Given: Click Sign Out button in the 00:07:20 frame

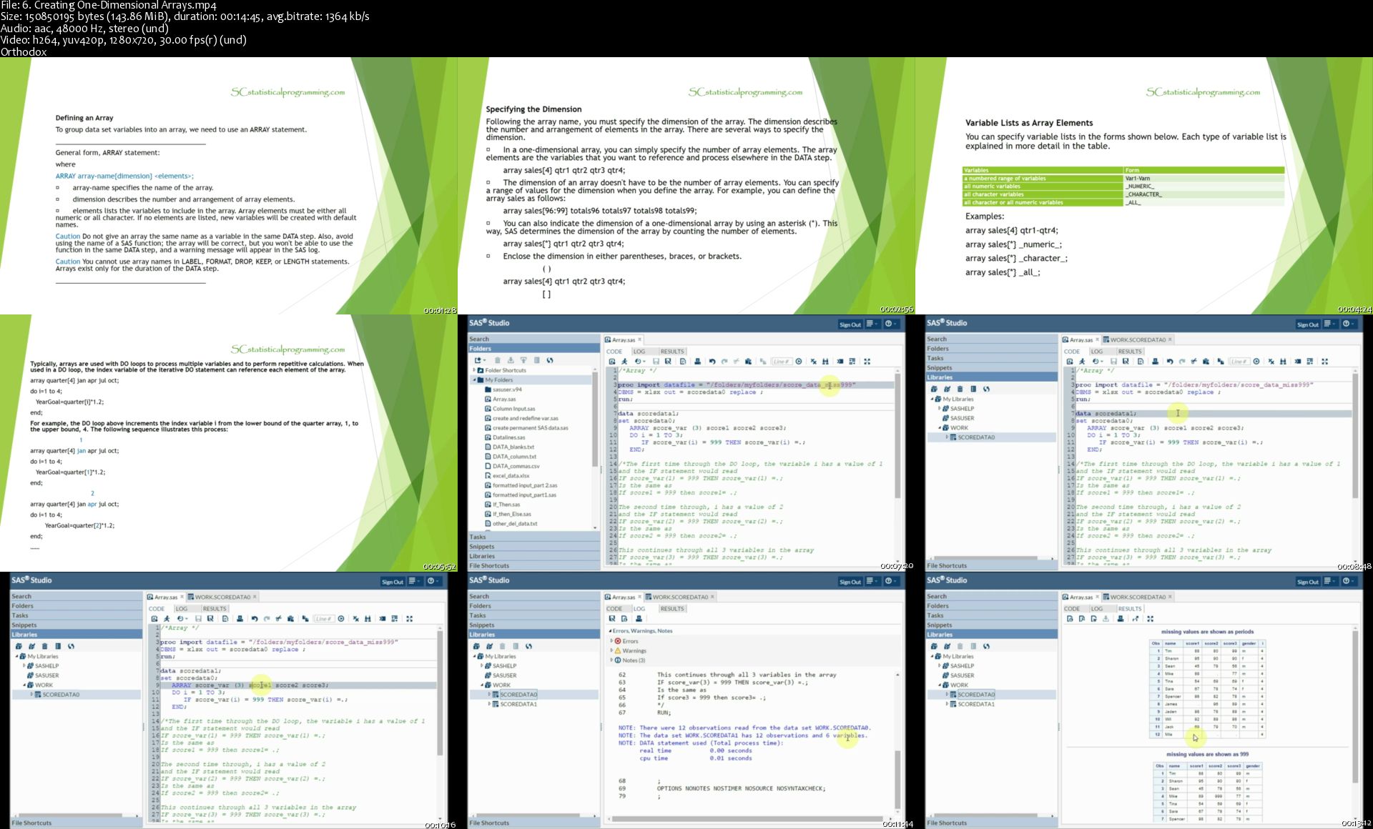Looking at the screenshot, I should [x=850, y=324].
